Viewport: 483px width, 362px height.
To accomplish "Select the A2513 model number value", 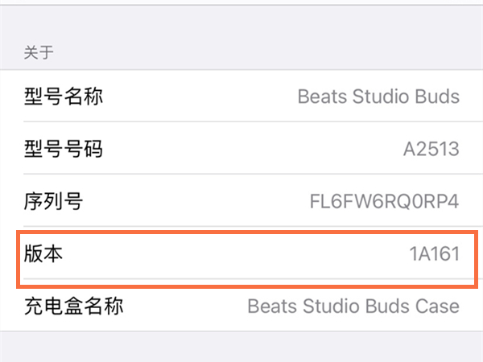I will (x=431, y=149).
